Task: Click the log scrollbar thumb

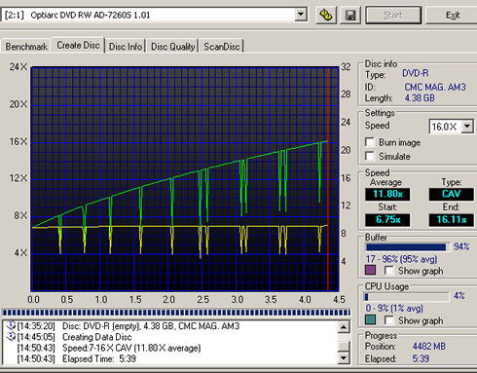Action: 344,345
